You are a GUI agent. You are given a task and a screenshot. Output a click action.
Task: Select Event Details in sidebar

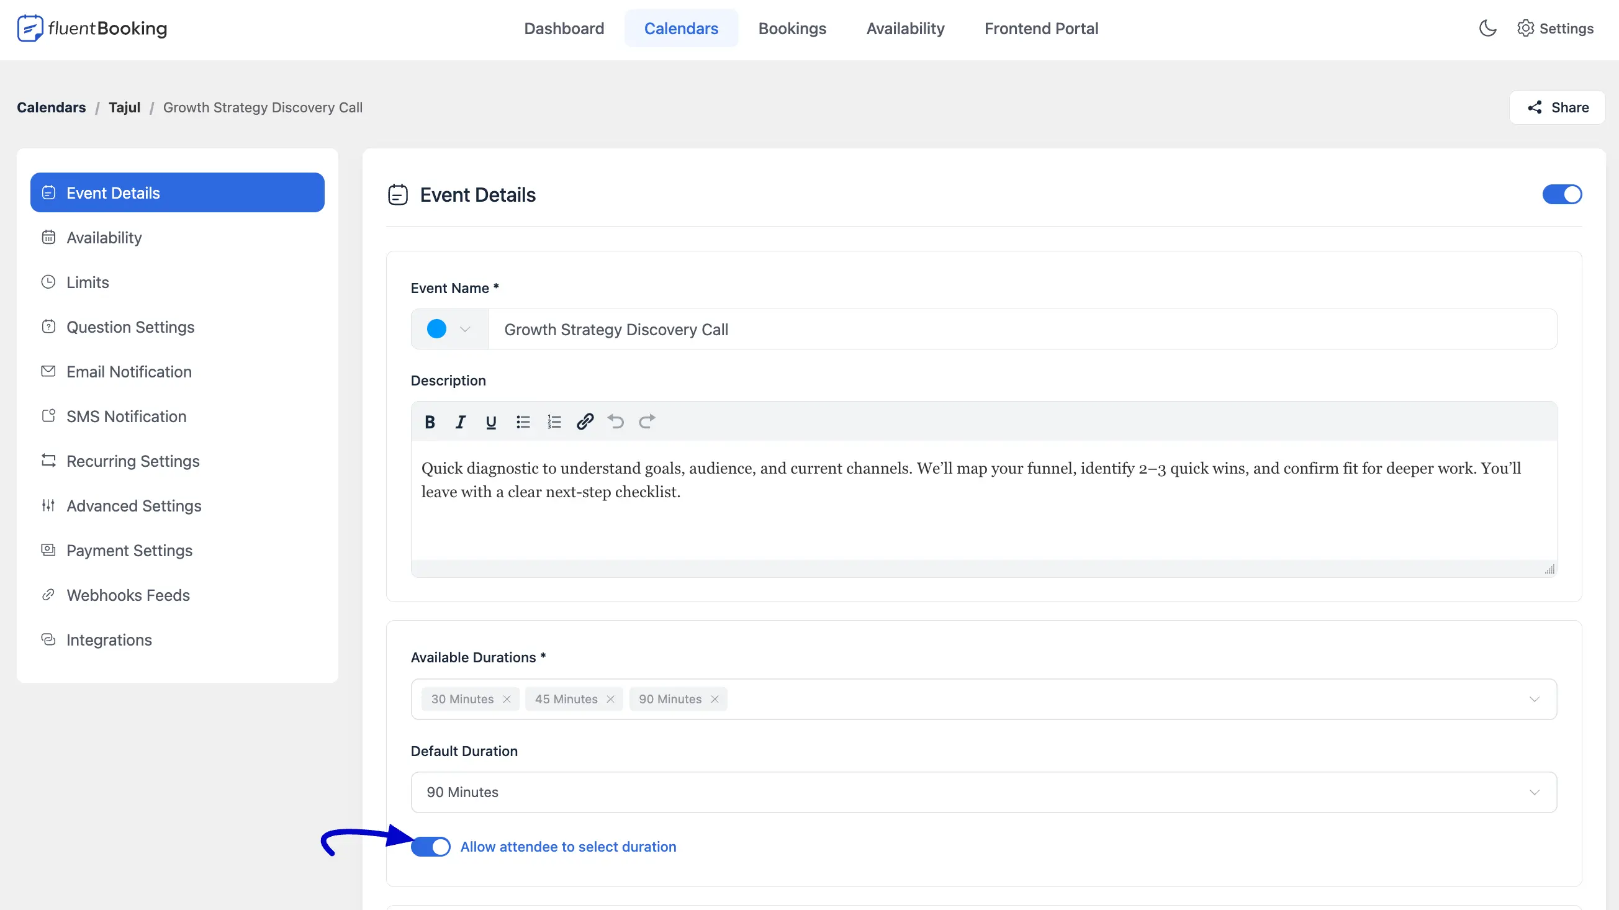178,192
